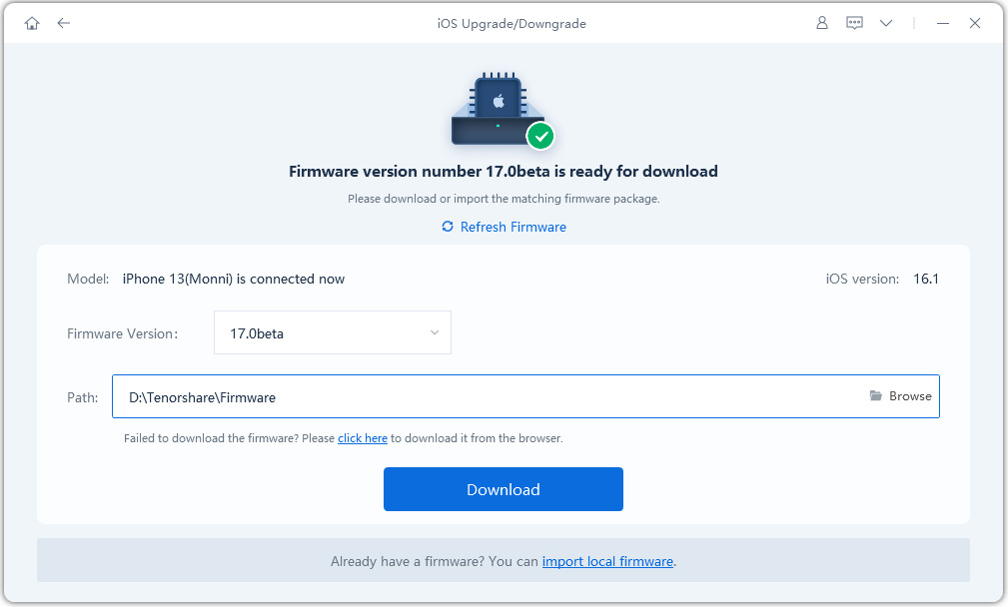1008x607 pixels.
Task: Open the Firmware Version 17.0beta dropdown
Action: coord(333,332)
